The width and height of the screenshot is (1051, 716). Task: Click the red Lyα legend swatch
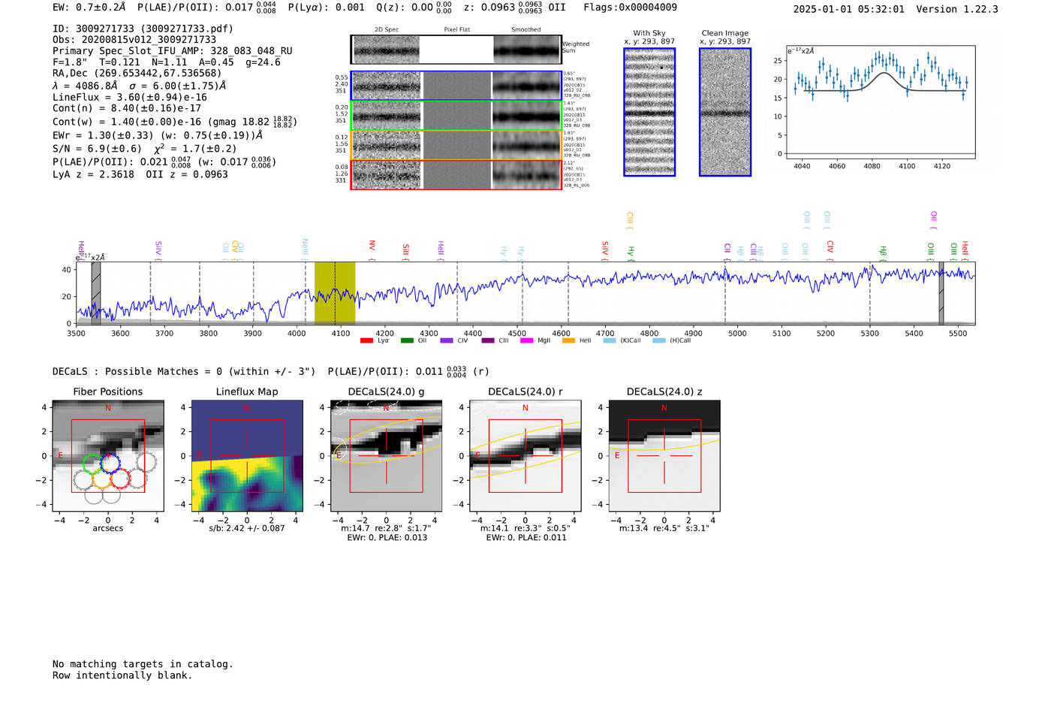(x=366, y=340)
